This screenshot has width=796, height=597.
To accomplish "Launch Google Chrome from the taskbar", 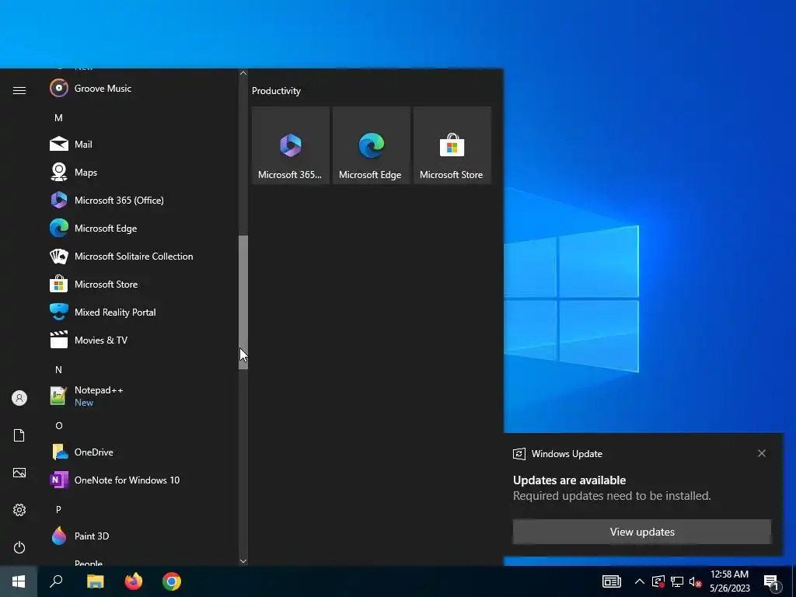I will coord(172,581).
